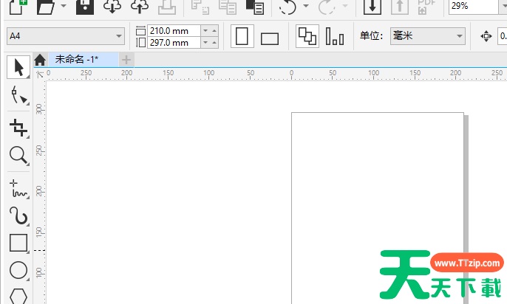This screenshot has width=507, height=304.
Task: Select the Rectangle tool
Action: tap(18, 243)
